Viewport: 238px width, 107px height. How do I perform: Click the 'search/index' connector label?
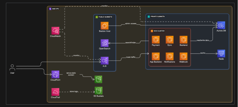pyautogui.click(x=131, y=42)
